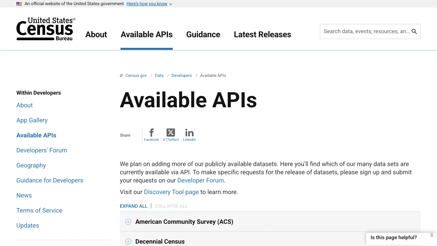Open Terms of Service in sidebar
The width and height of the screenshot is (437, 246).
coord(39,210)
